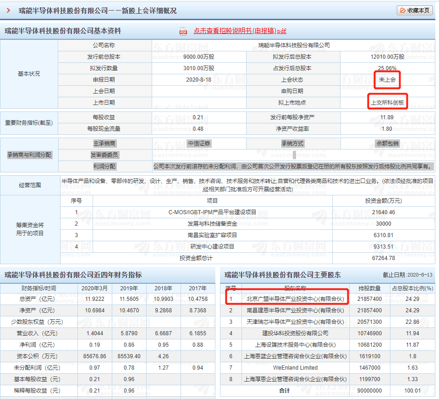Image resolution: width=439 pixels, height=399 pixels.
Task: Click the 研发中心建设项目 project row
Action: point(212,247)
